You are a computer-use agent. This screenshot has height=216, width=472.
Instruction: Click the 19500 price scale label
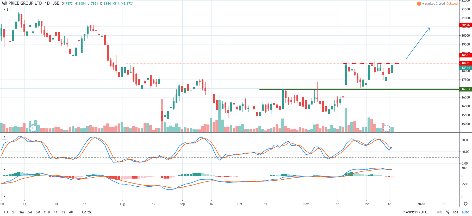coord(465,44)
